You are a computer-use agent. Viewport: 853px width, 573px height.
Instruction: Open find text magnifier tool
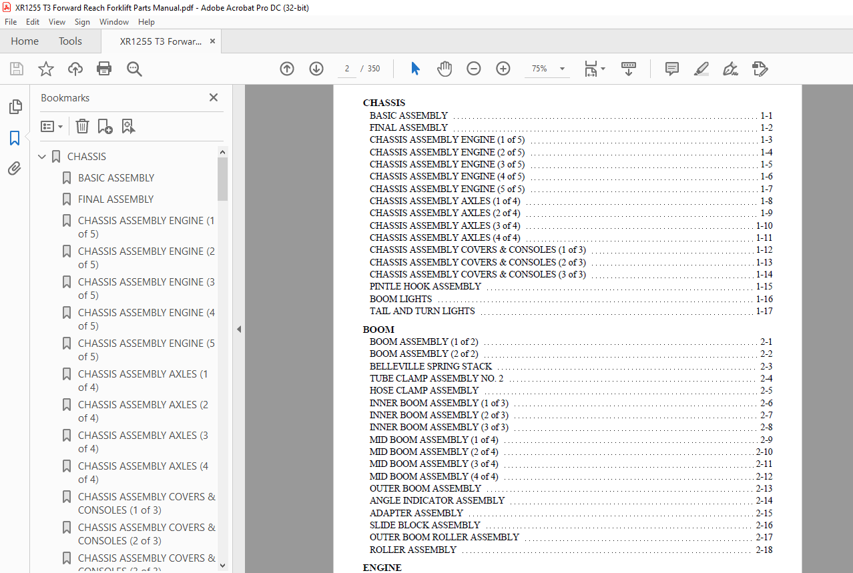coord(134,69)
